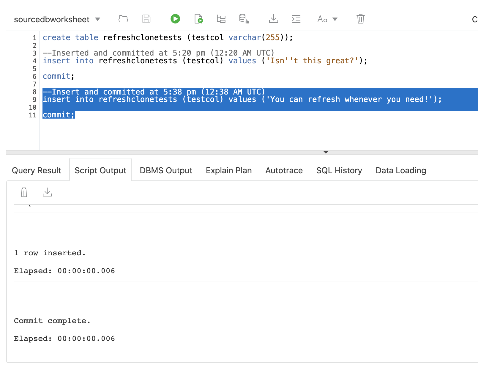Image resolution: width=478 pixels, height=365 pixels.
Task: Click the Autotrace toolbar icon
Action: point(244,19)
